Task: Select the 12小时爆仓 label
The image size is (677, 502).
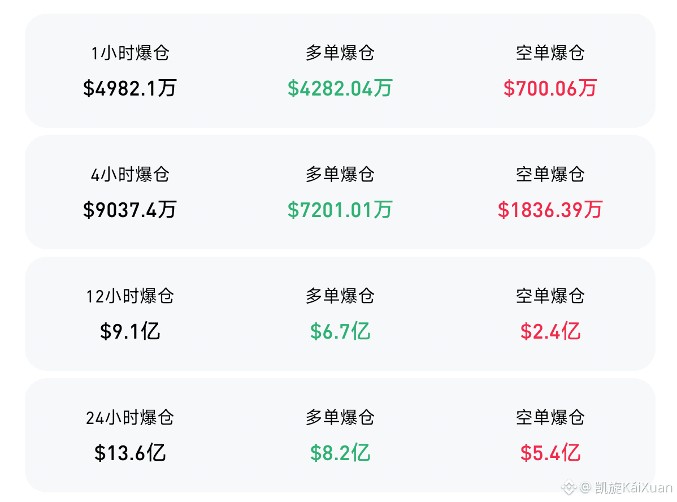Action: coord(130,296)
